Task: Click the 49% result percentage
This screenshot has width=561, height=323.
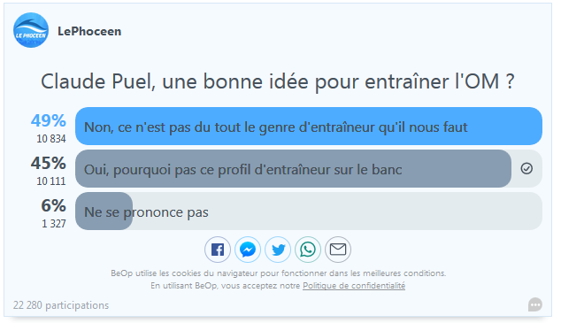Action: (49, 120)
